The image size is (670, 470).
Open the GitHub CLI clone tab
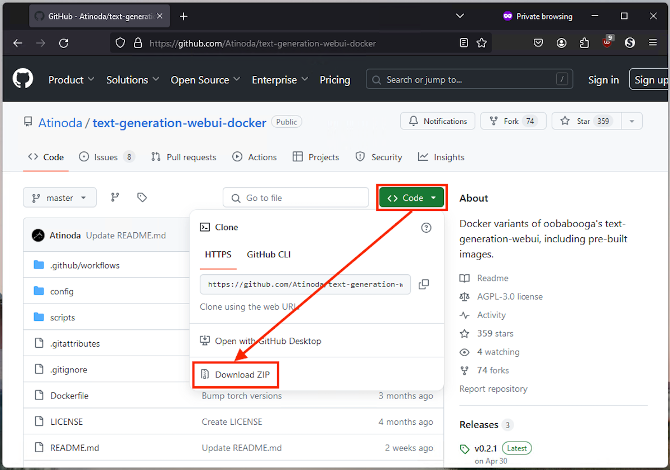[x=269, y=255]
